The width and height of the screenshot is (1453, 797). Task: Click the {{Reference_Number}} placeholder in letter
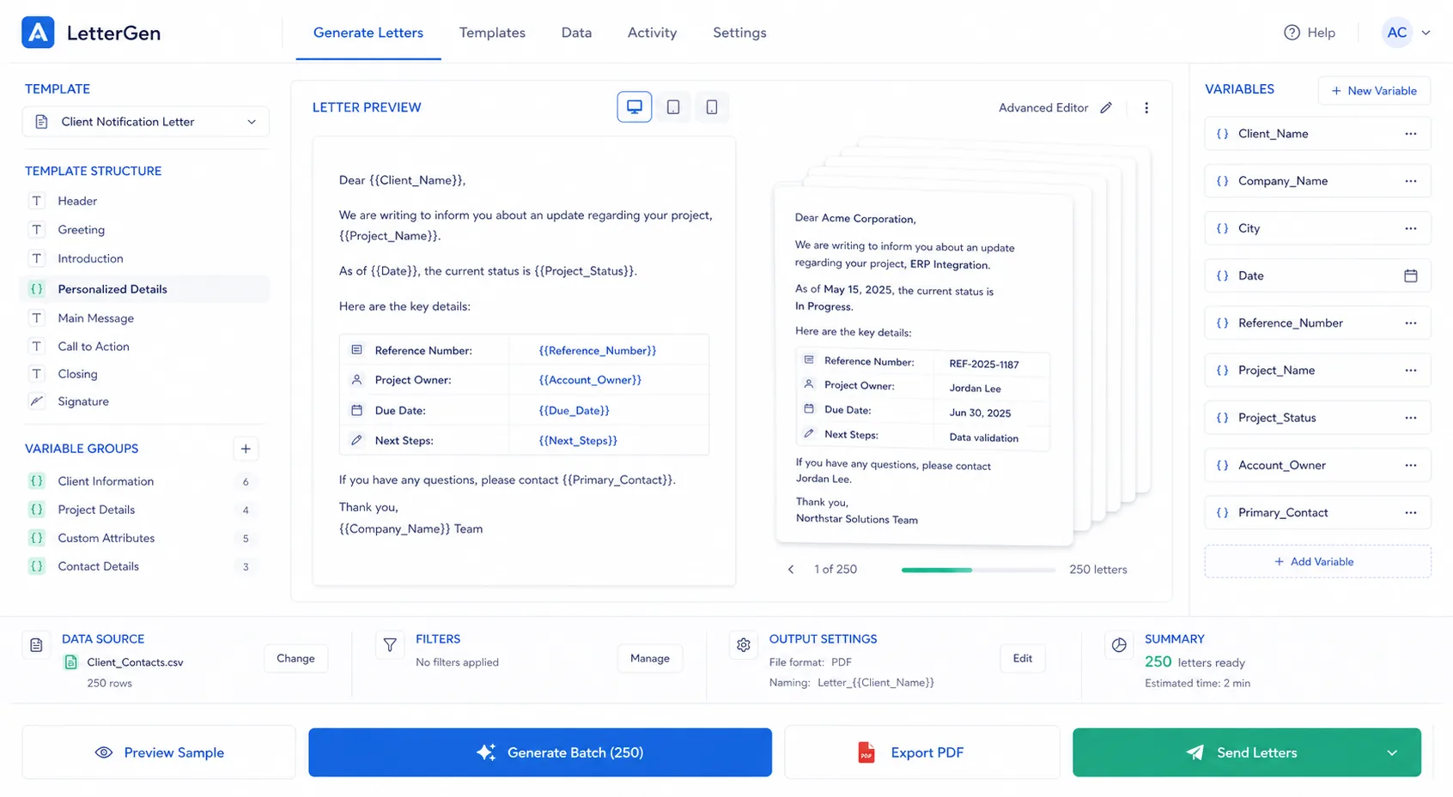(x=598, y=351)
